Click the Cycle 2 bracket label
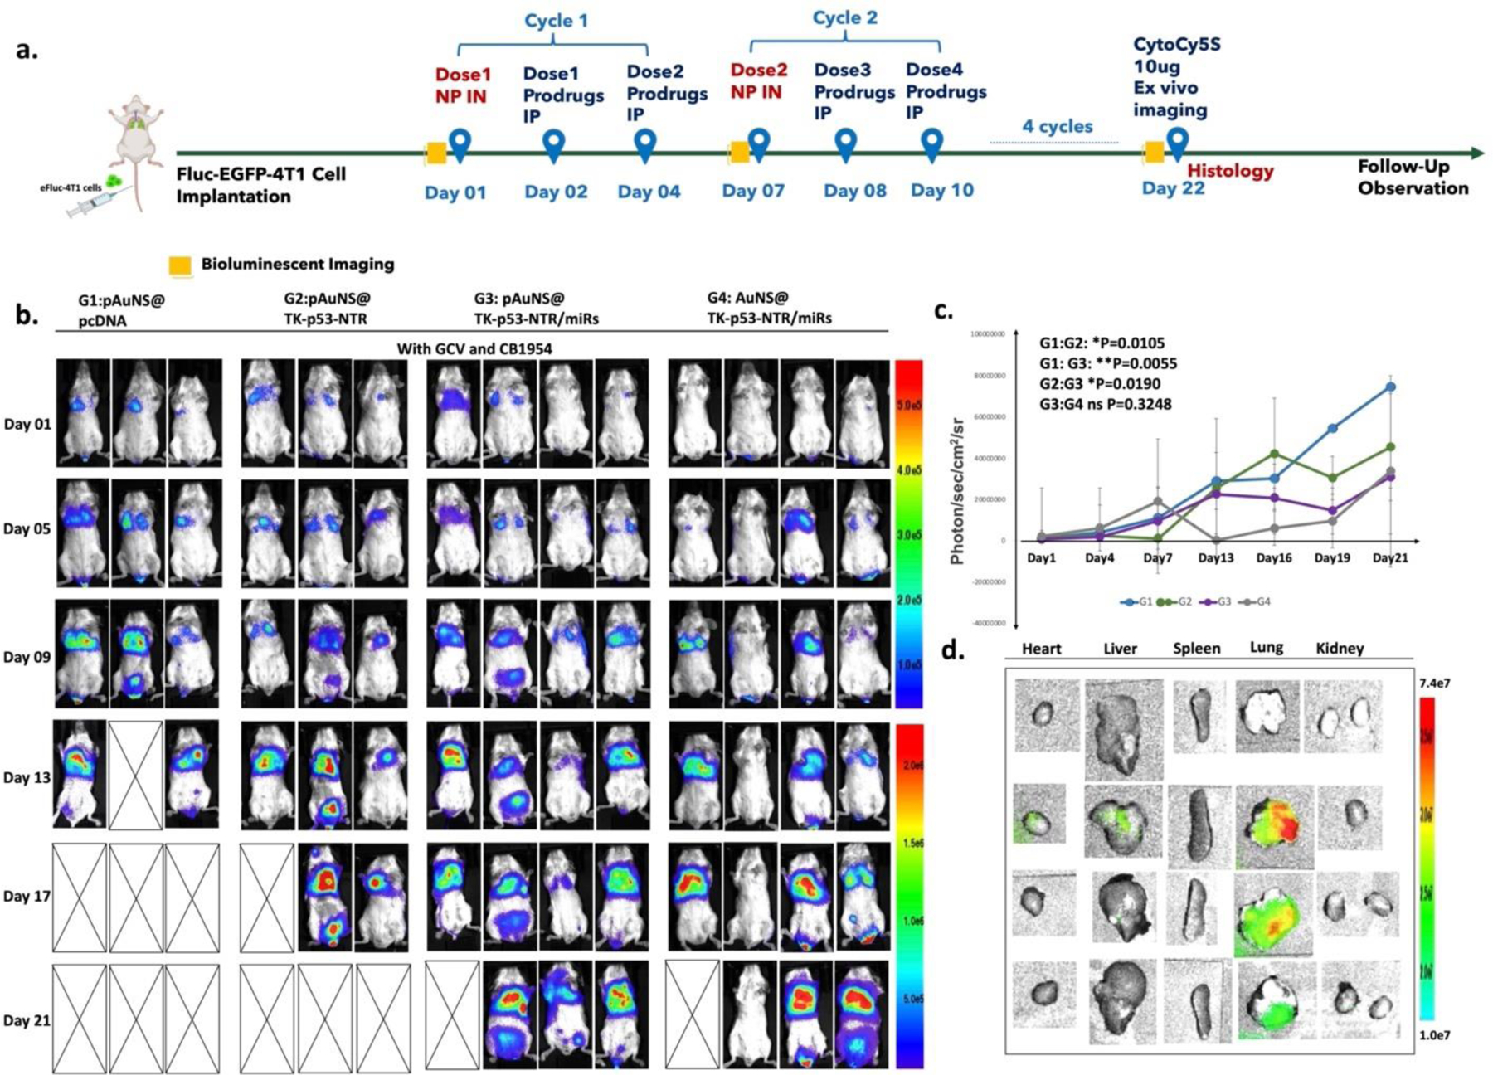 click(845, 17)
